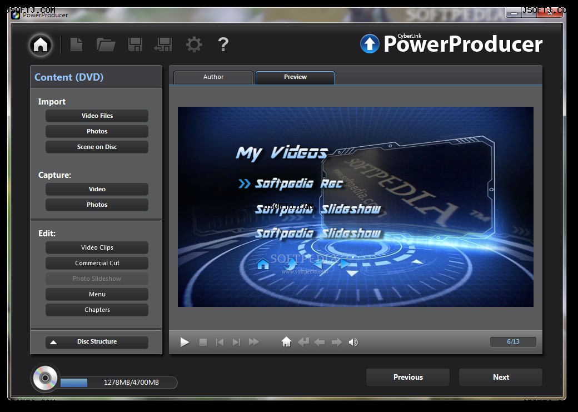This screenshot has width=578, height=412.
Task: Switch to the Author tab
Action: pos(213,77)
